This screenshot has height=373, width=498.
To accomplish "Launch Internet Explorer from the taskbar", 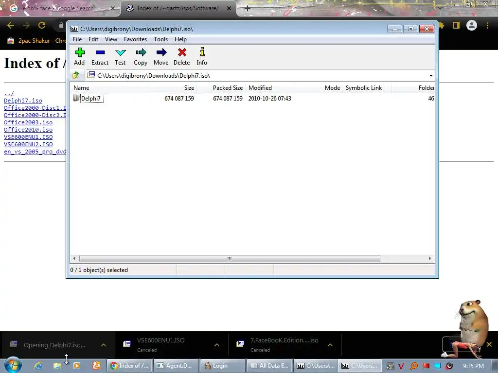I will click(38, 366).
